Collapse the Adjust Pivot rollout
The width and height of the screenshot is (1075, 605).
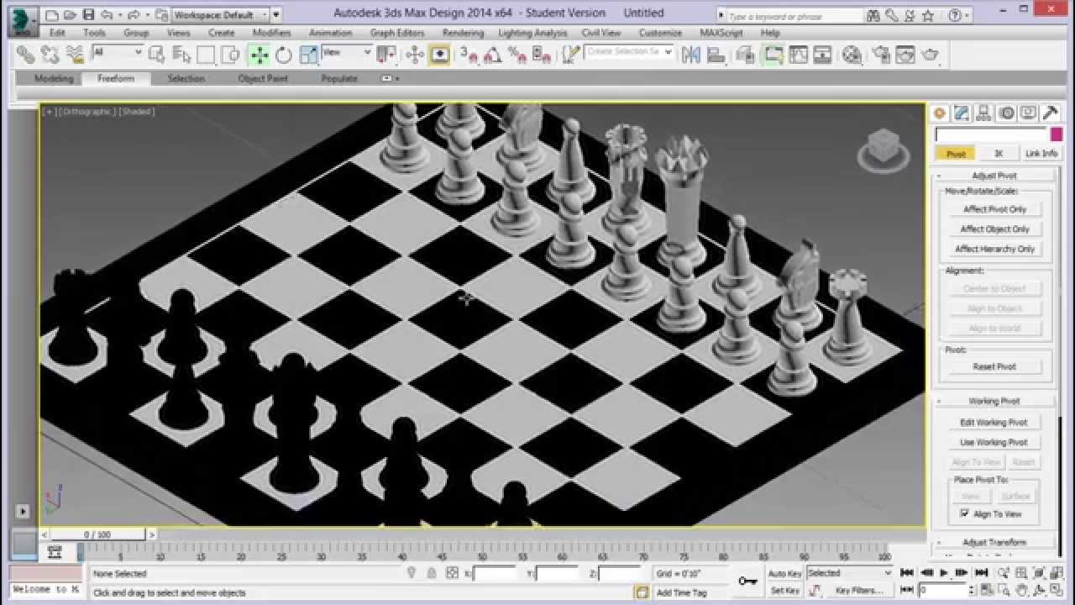[x=994, y=176]
